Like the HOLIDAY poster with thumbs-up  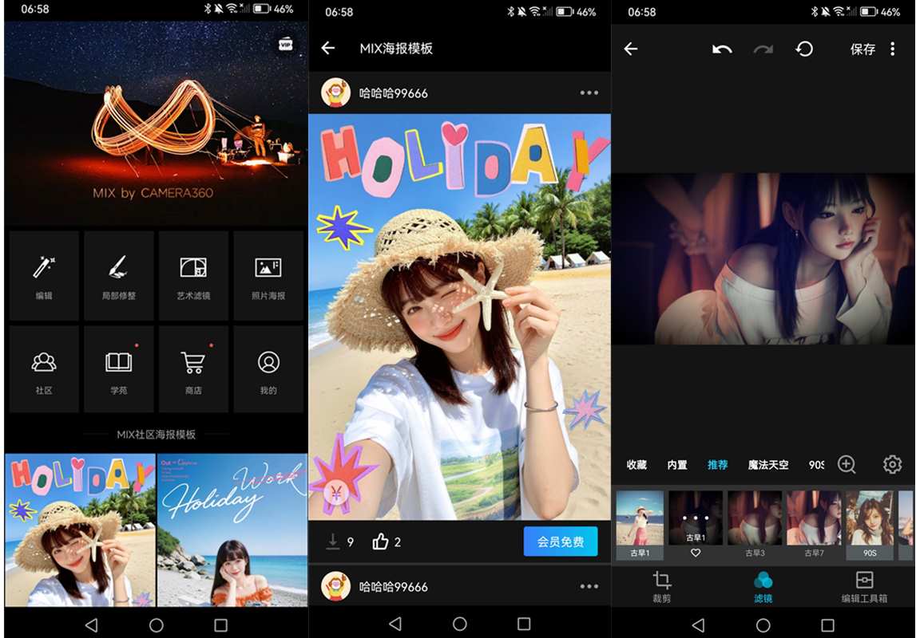(x=380, y=542)
